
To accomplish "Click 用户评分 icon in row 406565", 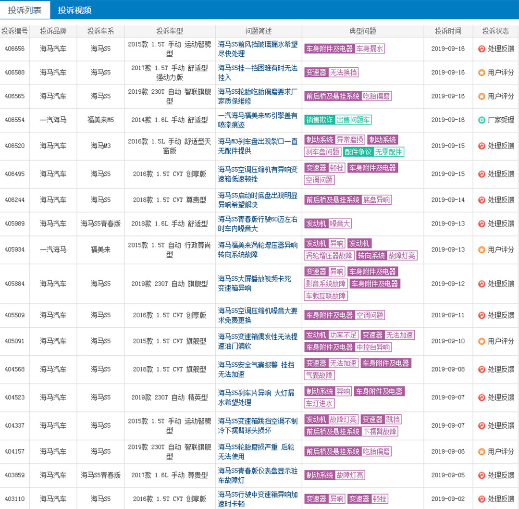I will 482,96.
